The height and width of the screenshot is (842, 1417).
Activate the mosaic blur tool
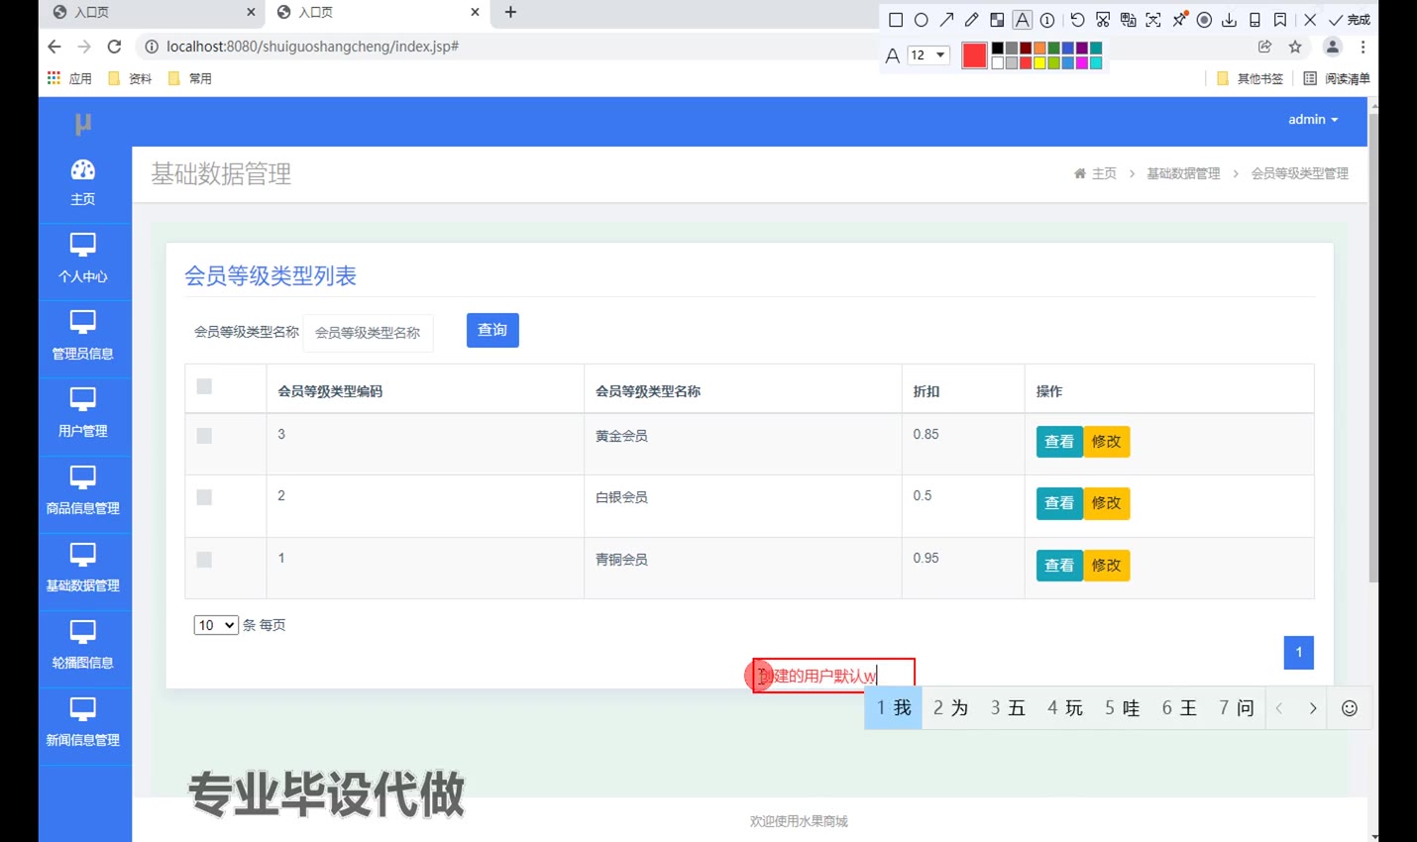(x=997, y=20)
